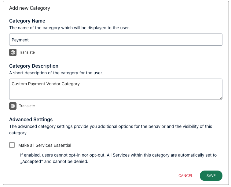Click the 'If enabled, users cannot opt-in' note
Screen dimensions: 231x187
(118, 158)
